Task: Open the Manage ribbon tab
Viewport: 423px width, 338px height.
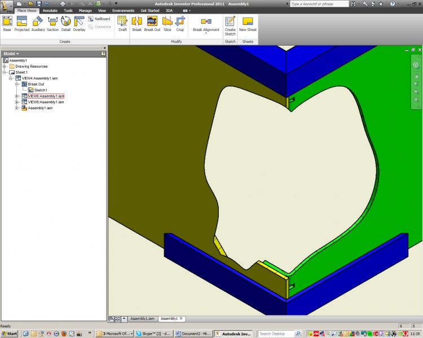Action: tap(85, 10)
